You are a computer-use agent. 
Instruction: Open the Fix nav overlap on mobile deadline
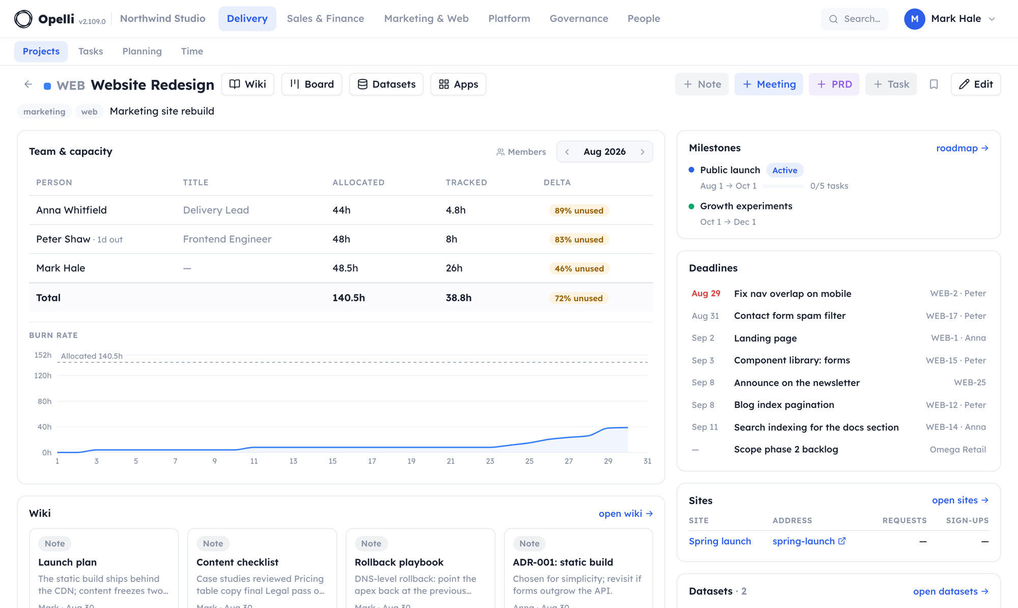pos(838,293)
